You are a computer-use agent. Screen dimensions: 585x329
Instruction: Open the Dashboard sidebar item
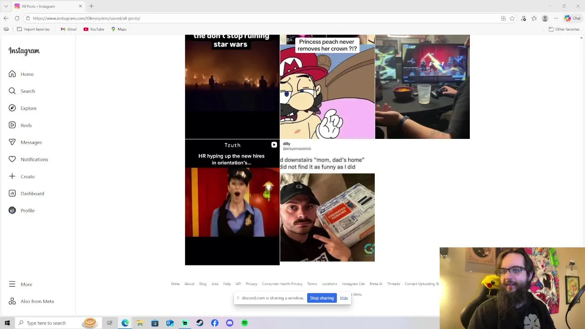tap(26, 193)
